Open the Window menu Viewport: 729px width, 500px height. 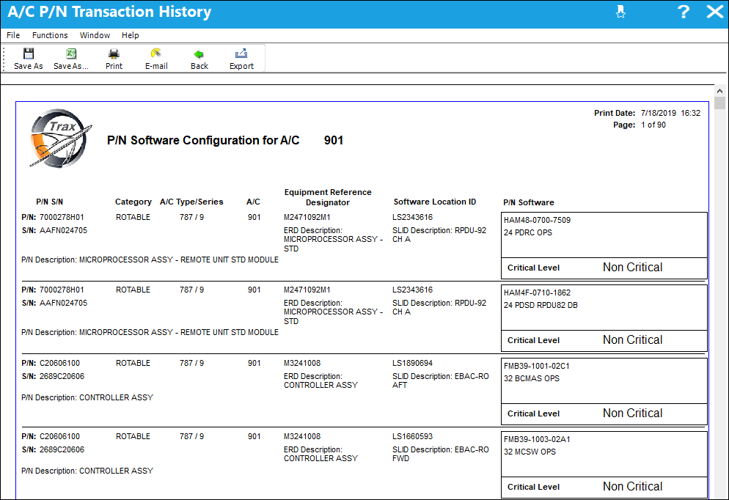(95, 35)
